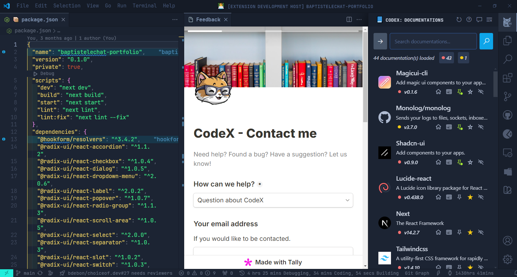517x277 pixels.
Task: Open Shadcn-ui home icon
Action: (438, 162)
